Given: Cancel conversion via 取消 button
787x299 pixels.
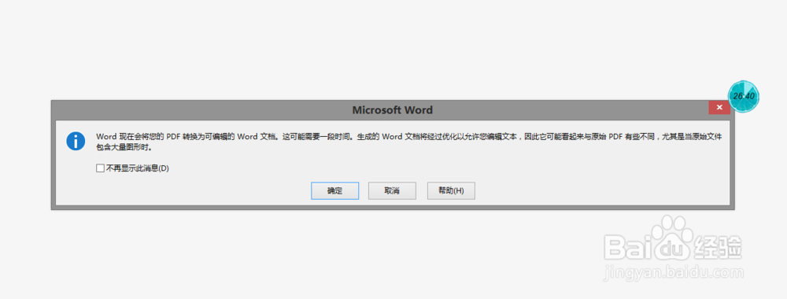Looking at the screenshot, I should pos(392,190).
